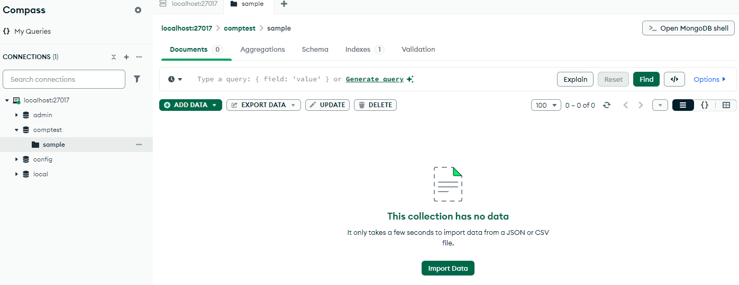Open the new tab plus icon
Viewport: 739px width, 285px height.
pyautogui.click(x=284, y=4)
